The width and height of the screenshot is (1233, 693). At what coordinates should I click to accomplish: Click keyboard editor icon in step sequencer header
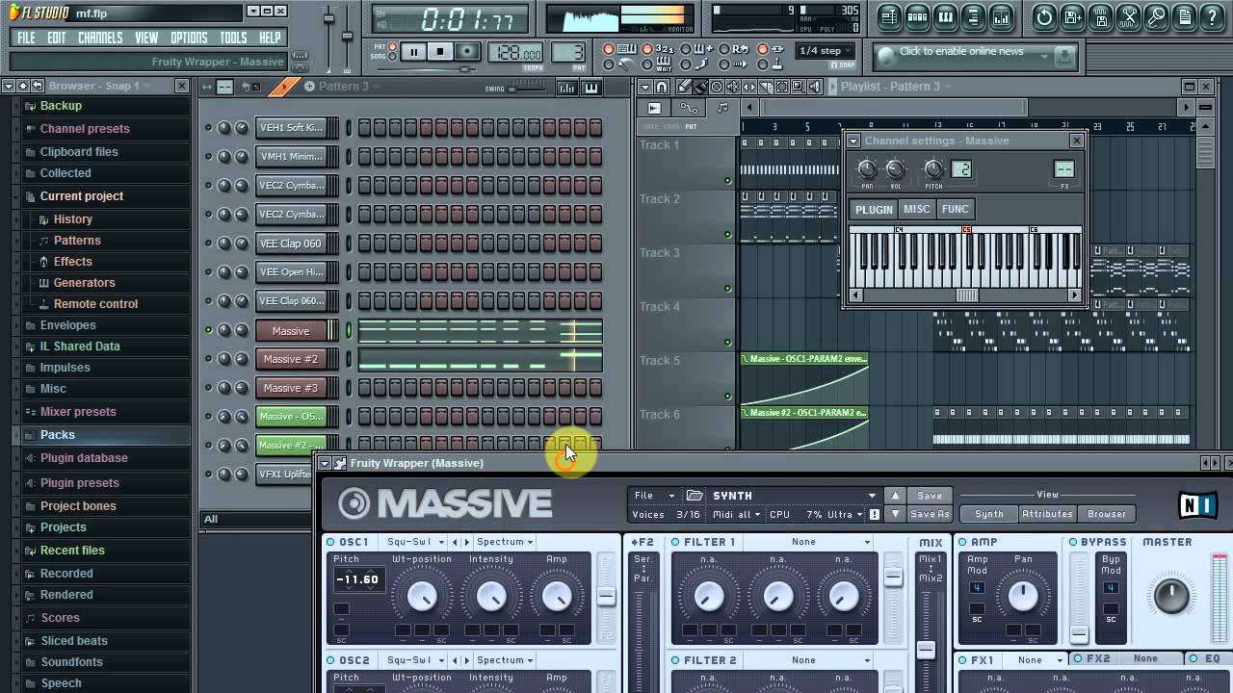click(590, 88)
